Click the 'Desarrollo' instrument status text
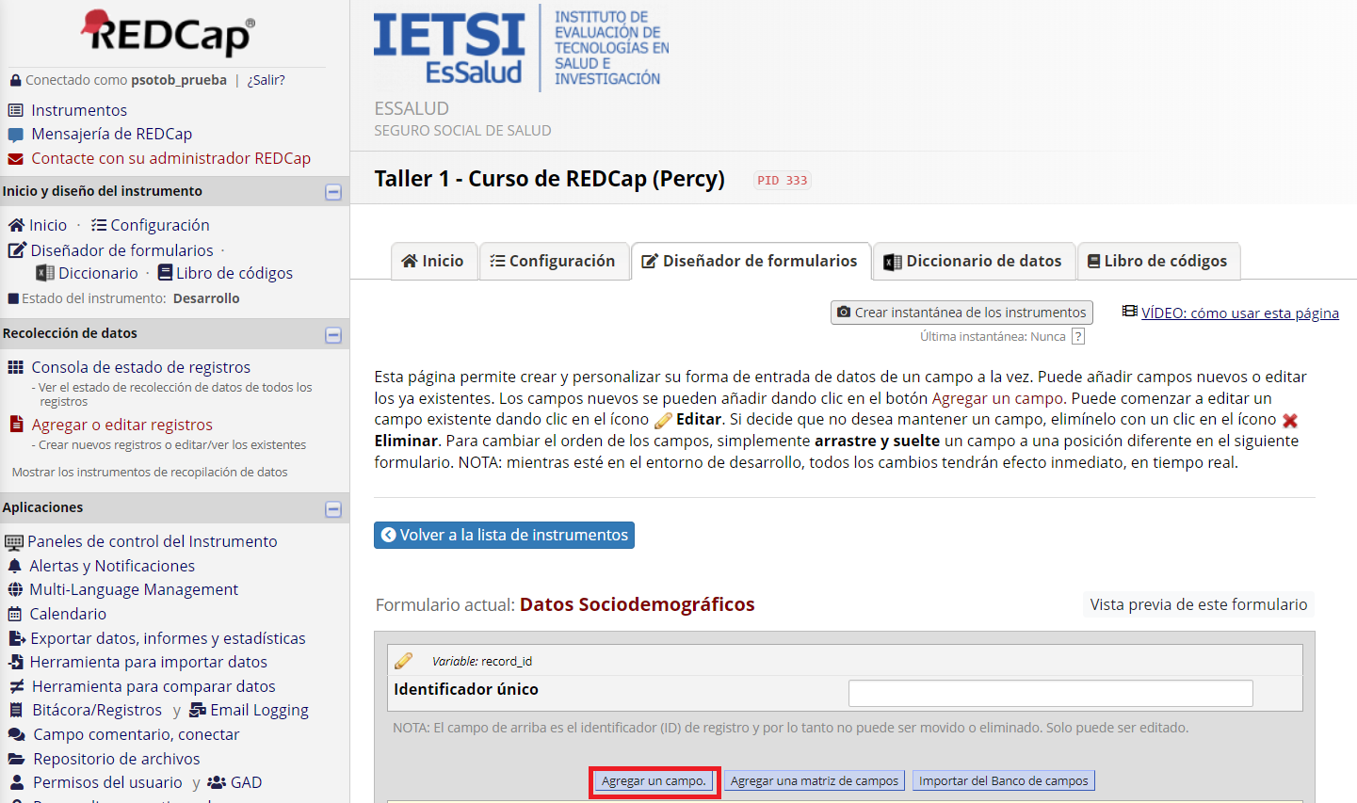 click(206, 298)
